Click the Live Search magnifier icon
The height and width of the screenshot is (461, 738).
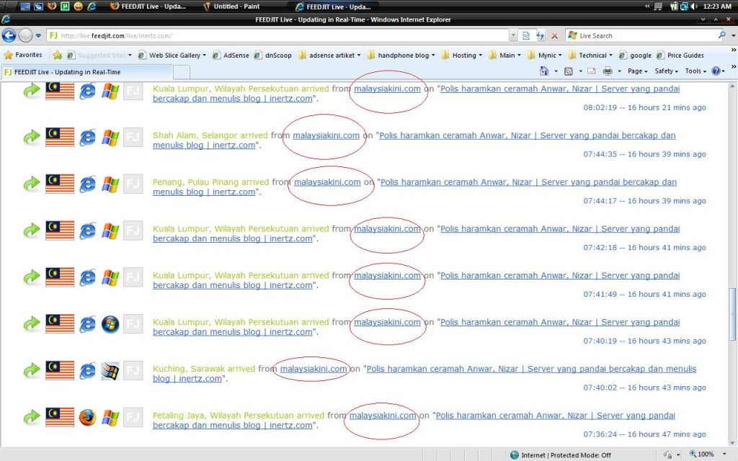coord(722,35)
